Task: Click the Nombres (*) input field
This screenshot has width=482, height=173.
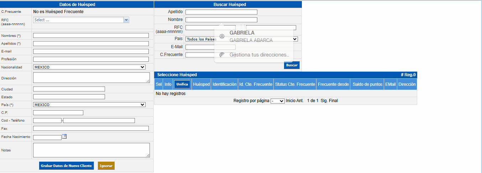Action: [x=91, y=35]
